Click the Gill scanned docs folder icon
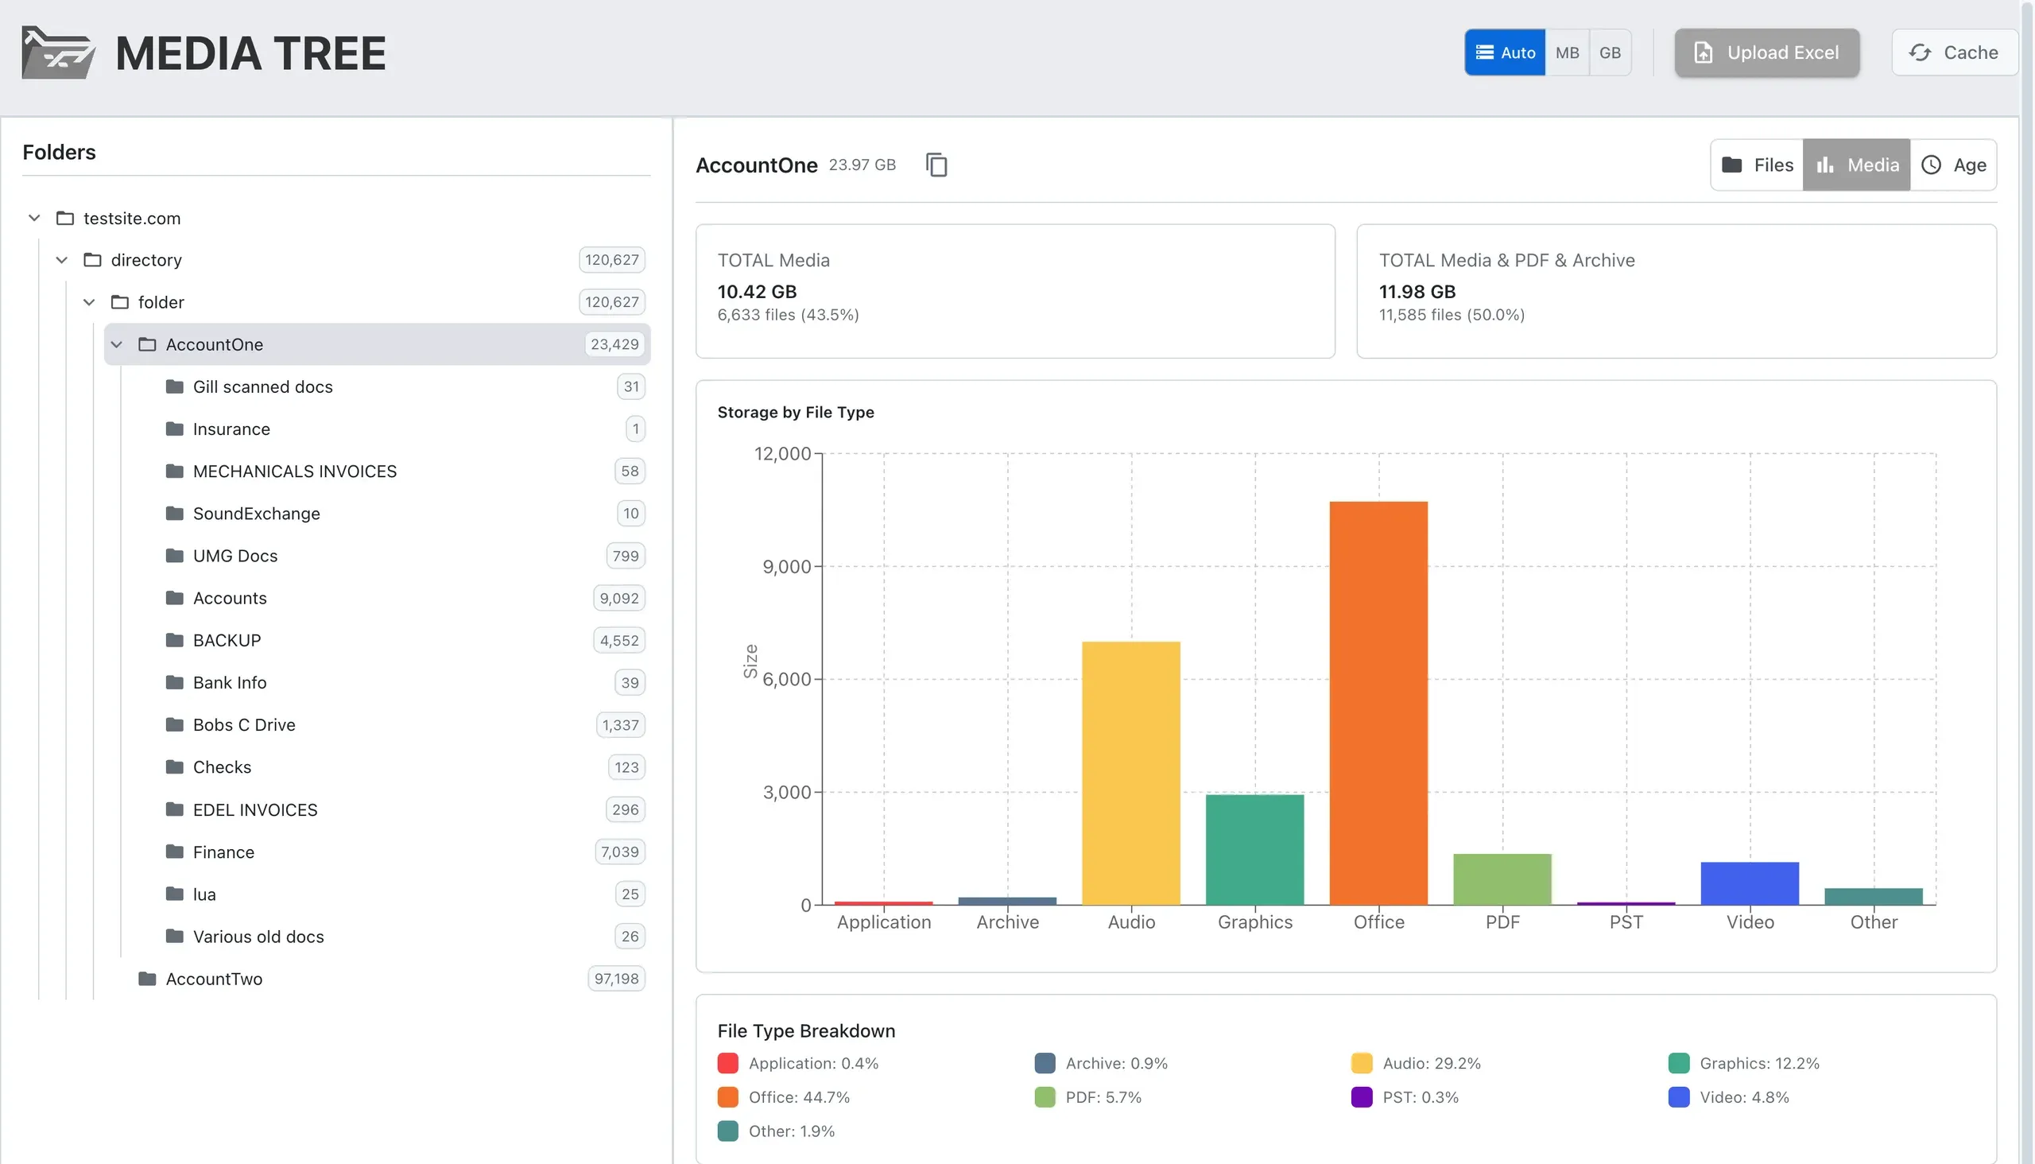2035x1164 pixels. click(174, 387)
